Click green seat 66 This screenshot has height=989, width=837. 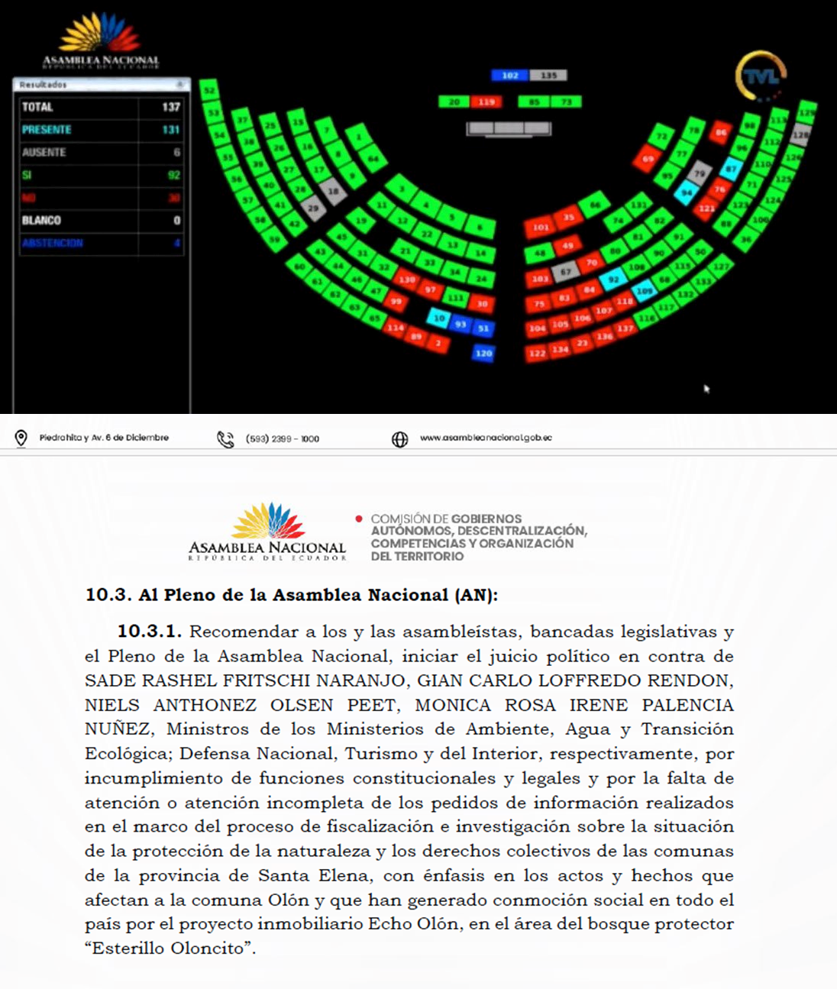click(595, 205)
